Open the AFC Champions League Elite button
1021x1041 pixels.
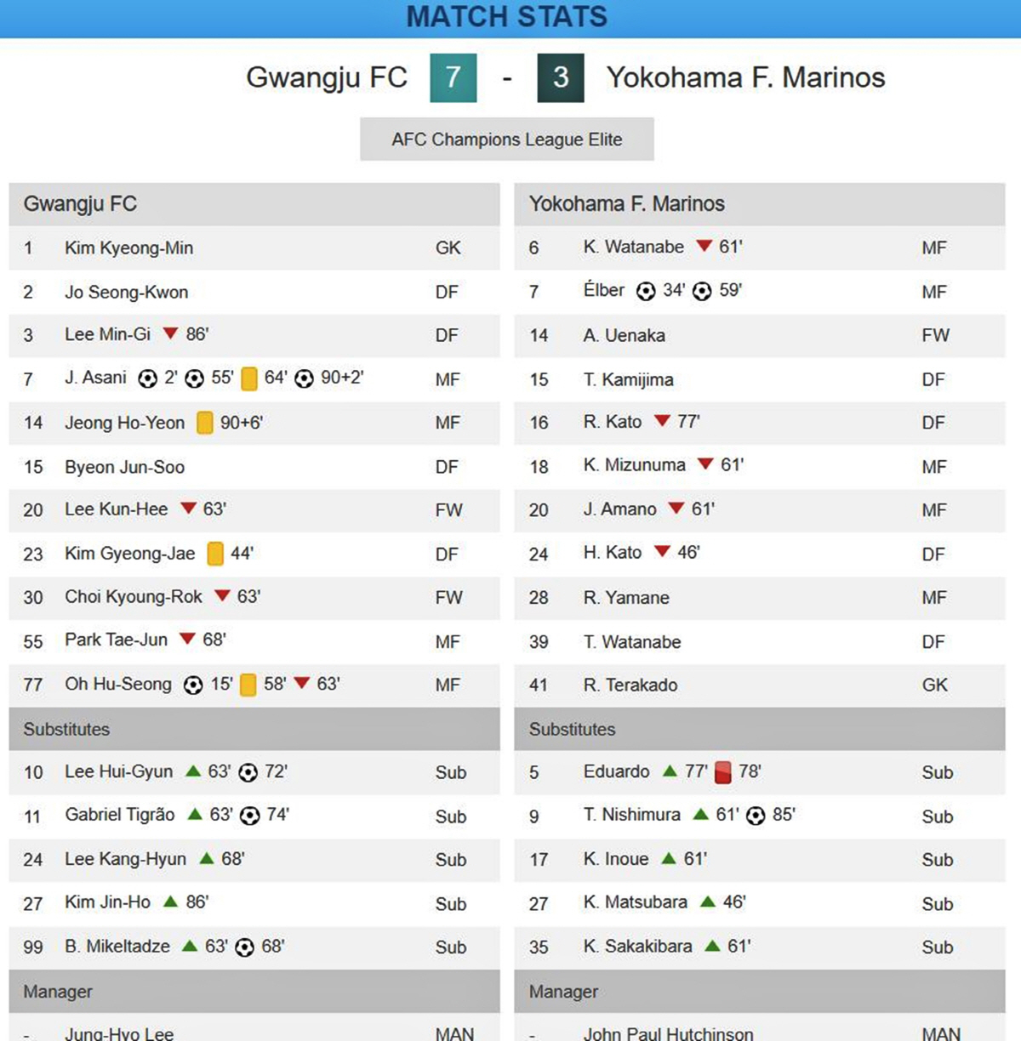pos(507,139)
